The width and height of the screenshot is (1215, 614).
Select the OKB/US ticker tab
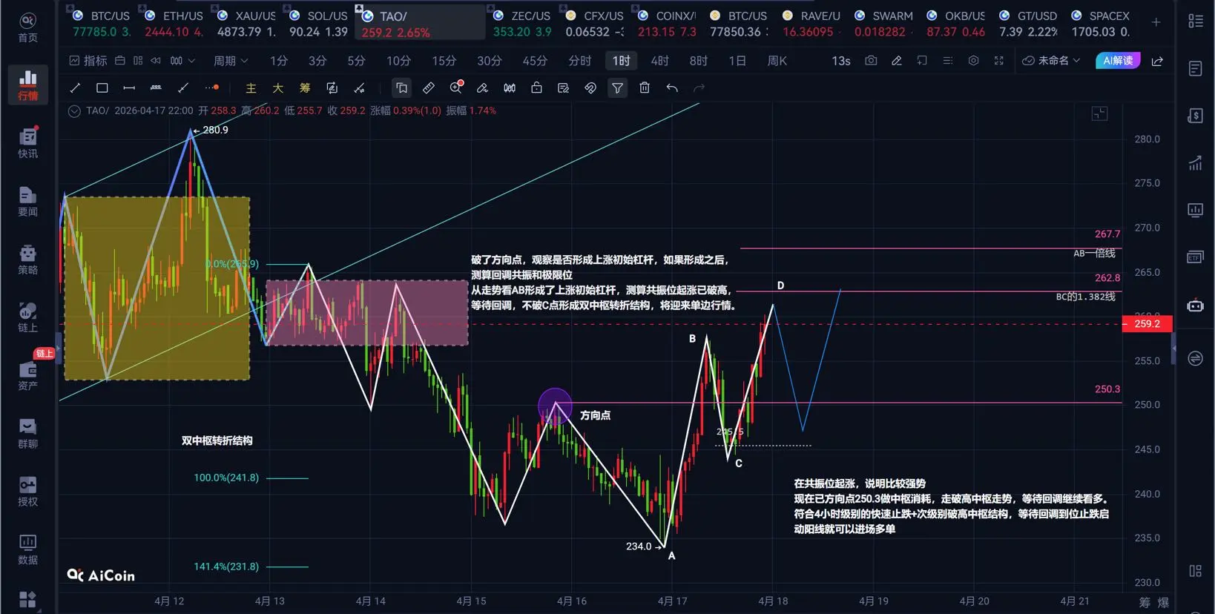click(955, 23)
